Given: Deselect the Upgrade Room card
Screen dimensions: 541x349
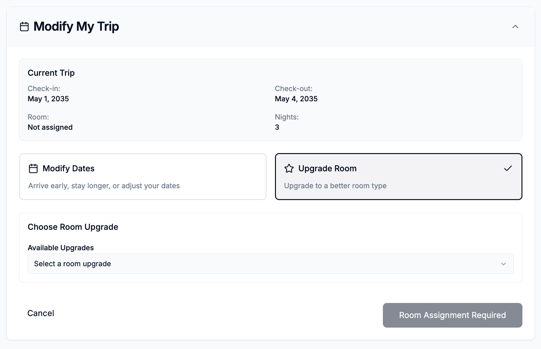Looking at the screenshot, I should [399, 176].
